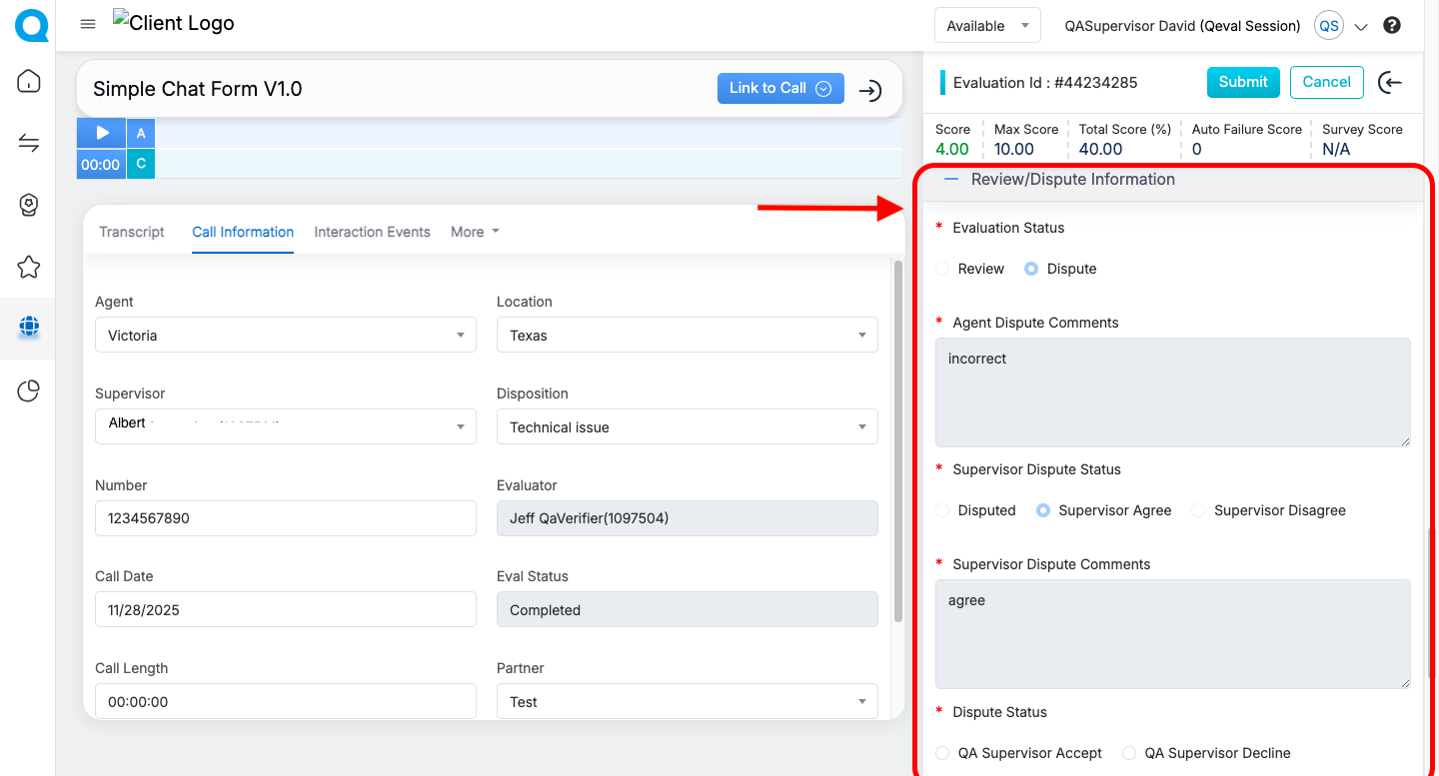Image resolution: width=1439 pixels, height=776 pixels.
Task: Switch to the Transcript tab
Action: [132, 232]
